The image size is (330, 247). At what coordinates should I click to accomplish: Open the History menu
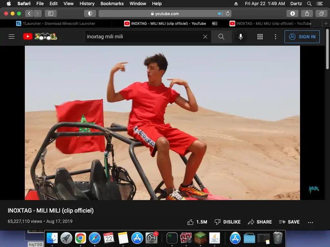[x=87, y=4]
